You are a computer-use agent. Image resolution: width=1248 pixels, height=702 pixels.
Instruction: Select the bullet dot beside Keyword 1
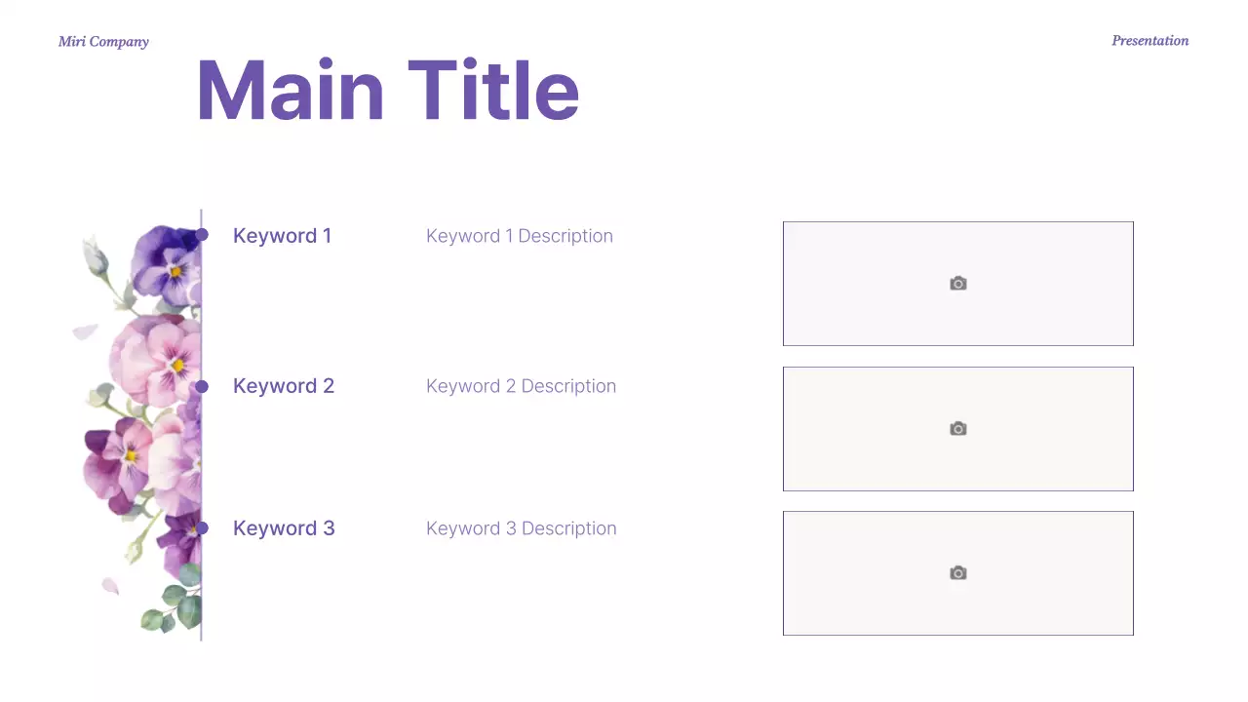tap(202, 235)
